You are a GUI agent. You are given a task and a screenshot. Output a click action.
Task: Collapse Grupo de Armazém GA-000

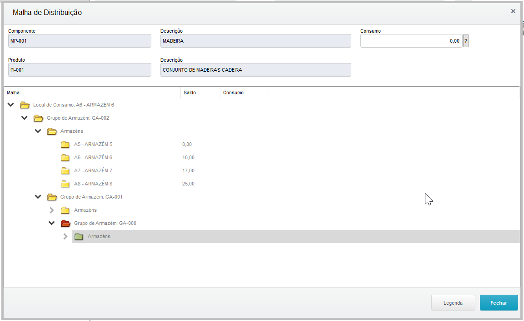point(51,224)
